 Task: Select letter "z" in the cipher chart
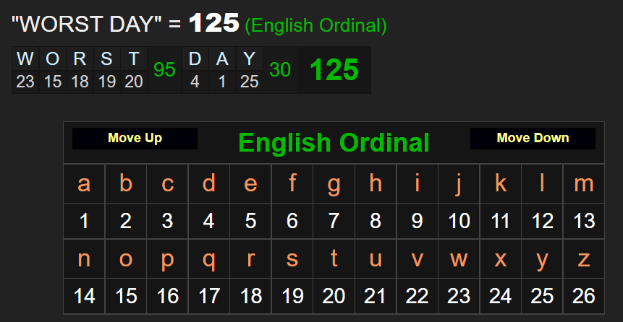coord(584,258)
